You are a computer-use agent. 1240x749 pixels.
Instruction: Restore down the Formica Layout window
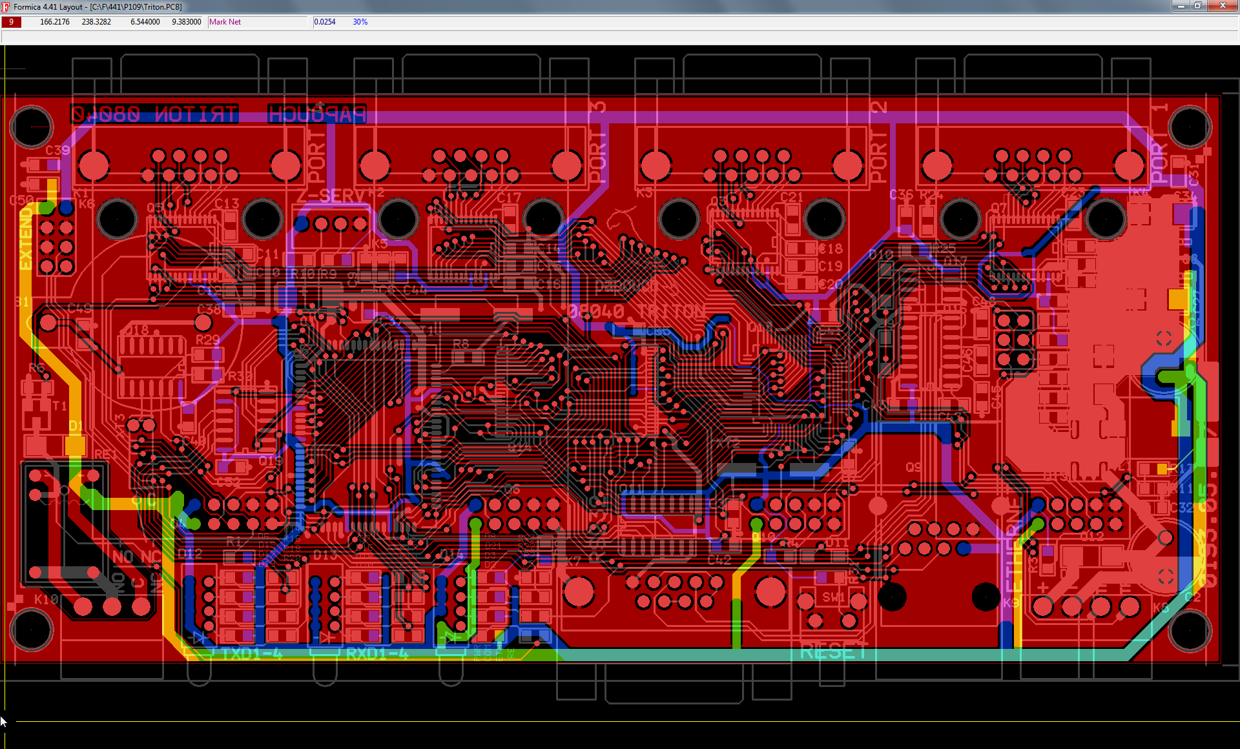point(1198,6)
